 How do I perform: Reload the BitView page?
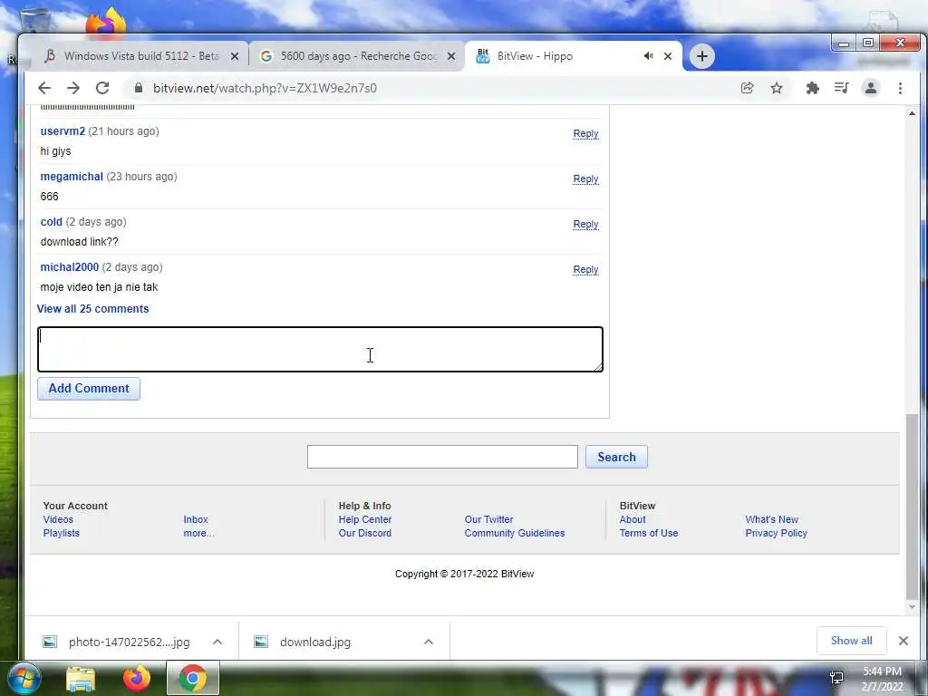point(102,88)
